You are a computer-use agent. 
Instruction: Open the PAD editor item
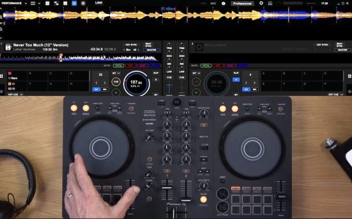pyautogui.click(x=204, y=3)
